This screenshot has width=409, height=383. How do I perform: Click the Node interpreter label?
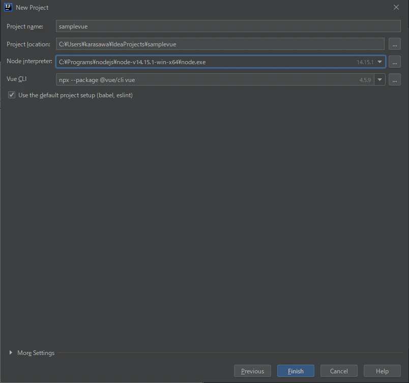coord(30,61)
